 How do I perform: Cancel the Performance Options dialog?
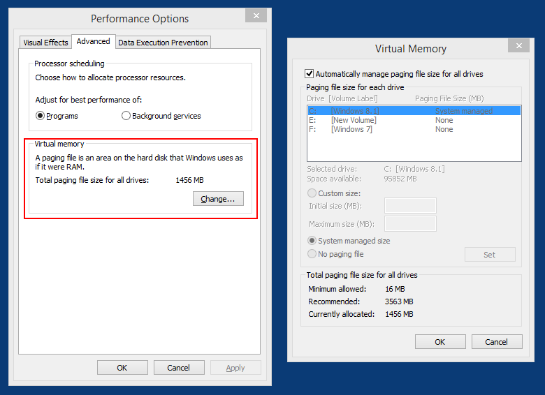pos(178,368)
